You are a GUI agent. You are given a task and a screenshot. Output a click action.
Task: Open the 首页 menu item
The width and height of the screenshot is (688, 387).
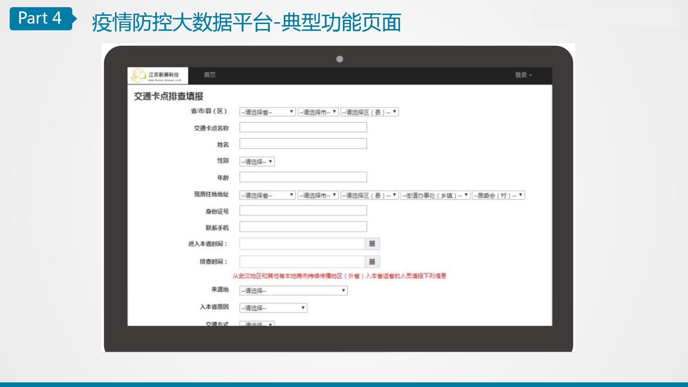[x=210, y=75]
